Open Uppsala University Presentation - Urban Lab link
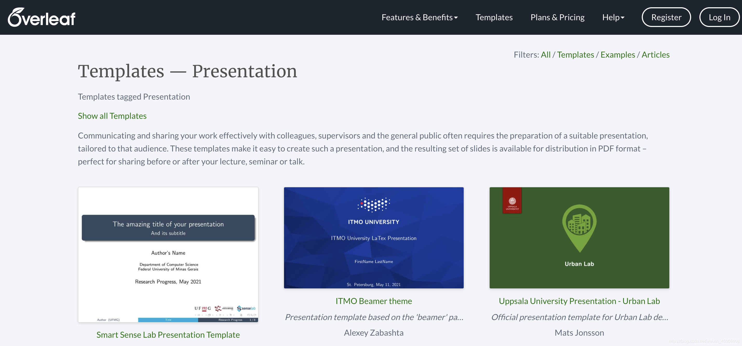The height and width of the screenshot is (346, 742). pos(579,301)
